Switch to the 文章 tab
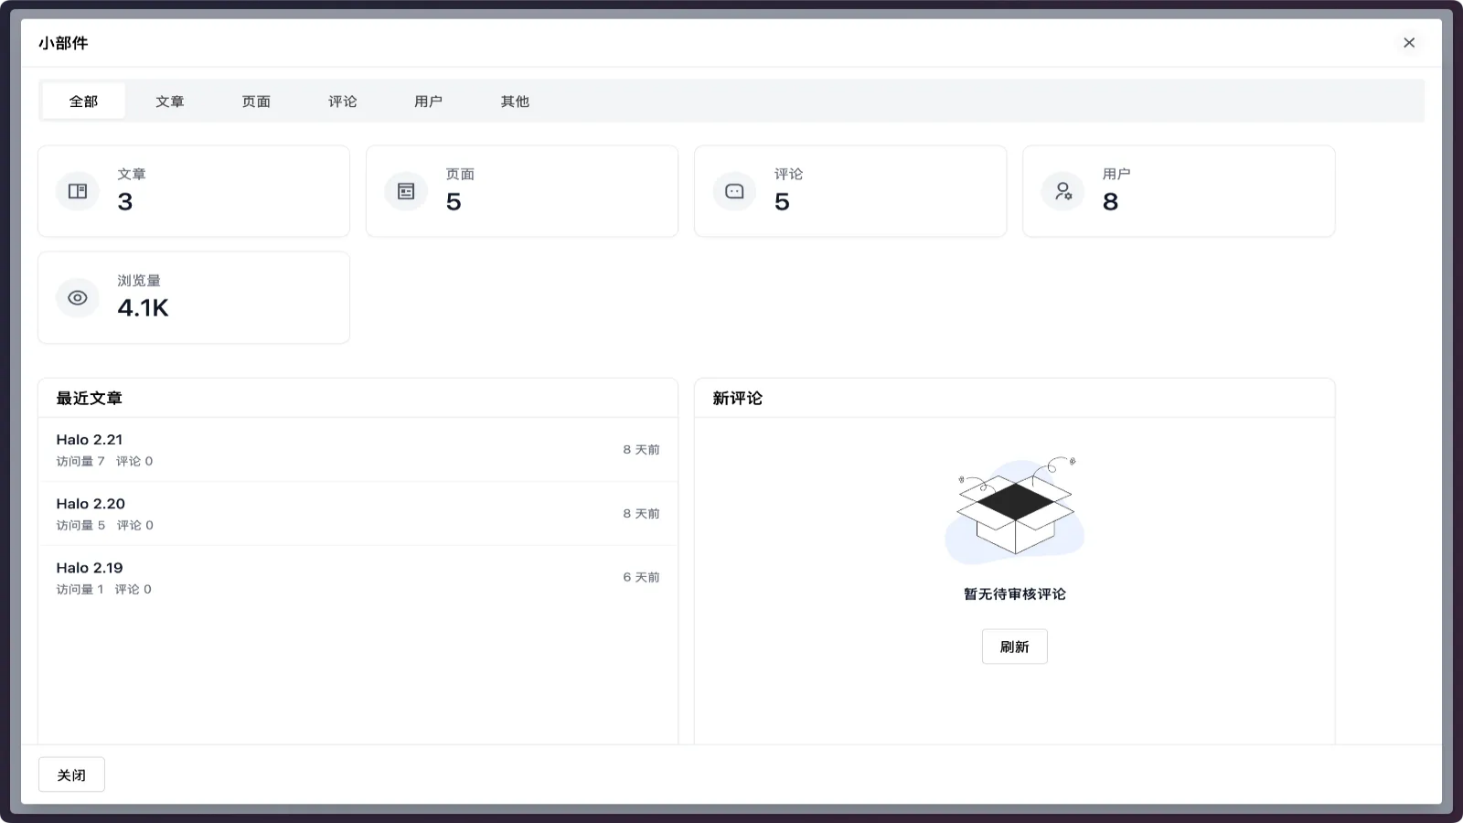 pyautogui.click(x=170, y=102)
